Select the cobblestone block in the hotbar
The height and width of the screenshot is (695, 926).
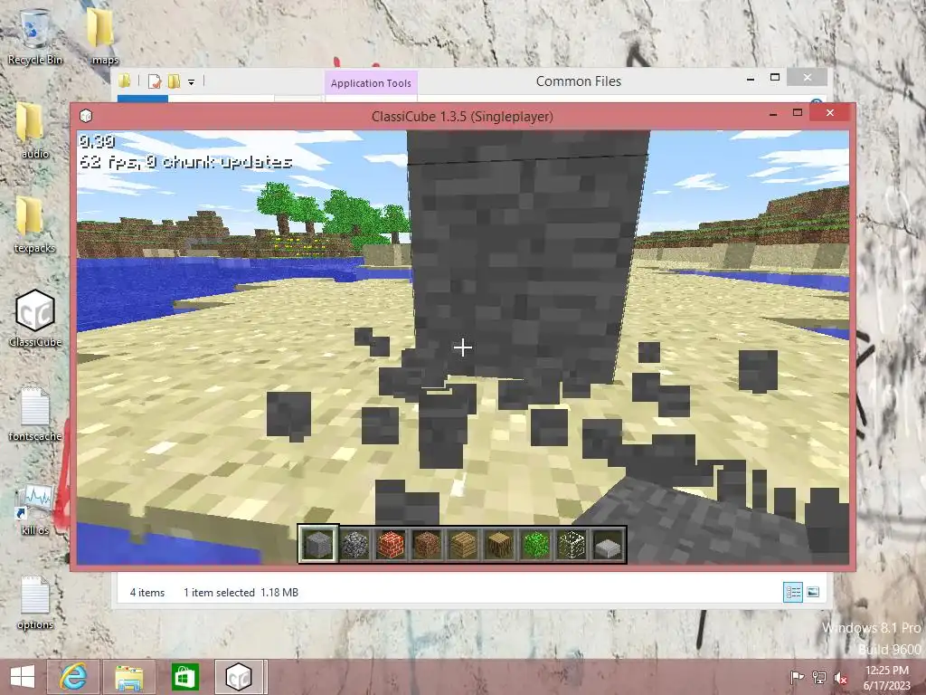click(354, 544)
